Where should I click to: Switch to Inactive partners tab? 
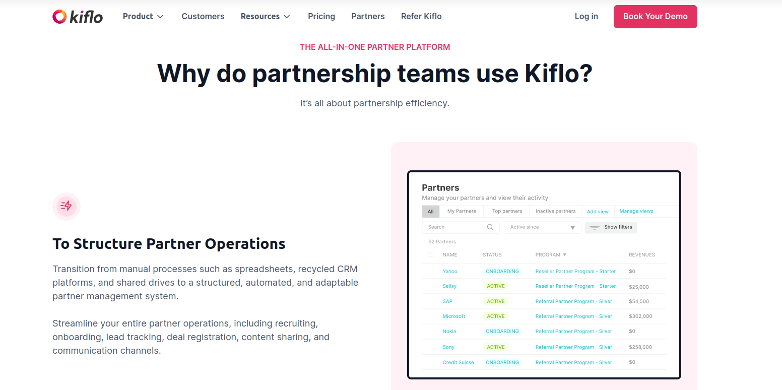(x=556, y=211)
